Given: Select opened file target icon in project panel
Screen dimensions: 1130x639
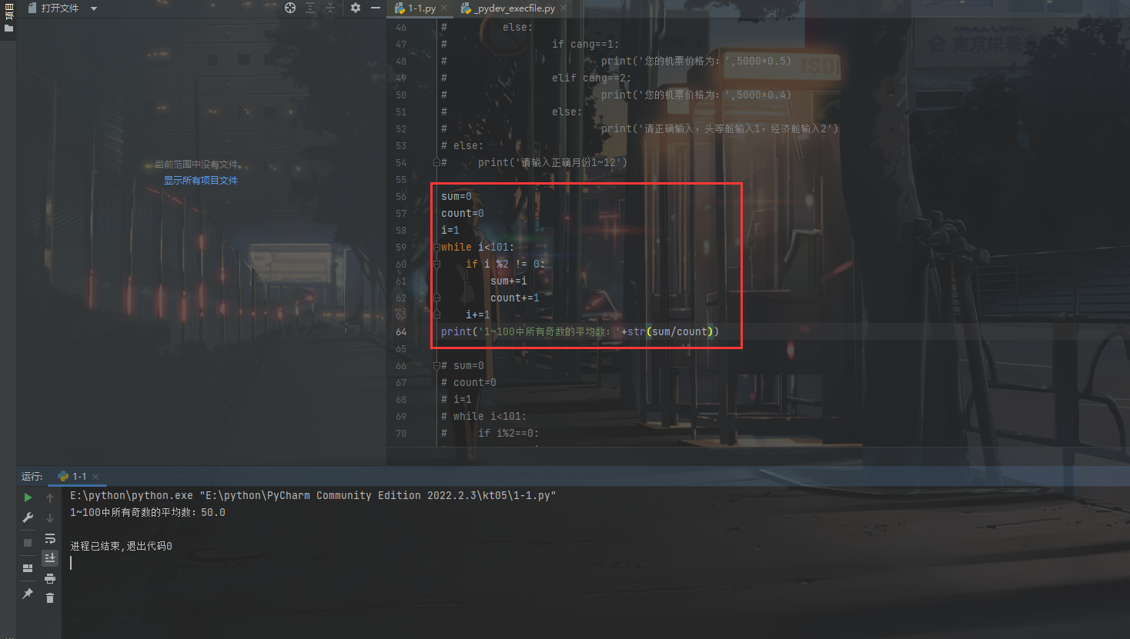Looking at the screenshot, I should 290,8.
